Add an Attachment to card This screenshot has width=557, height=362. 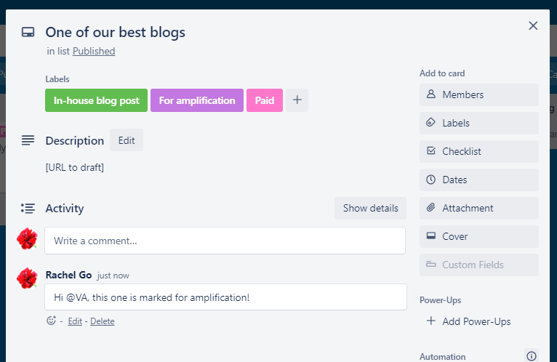click(x=479, y=208)
